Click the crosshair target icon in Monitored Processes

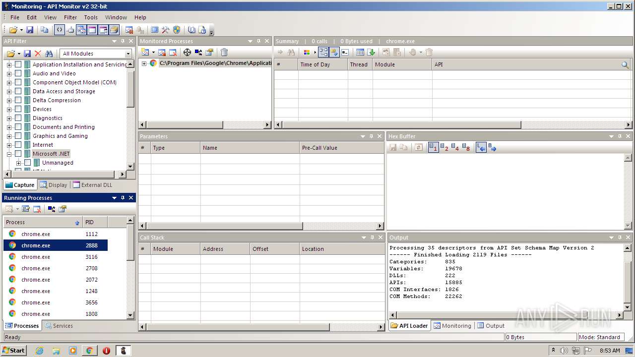click(x=187, y=52)
